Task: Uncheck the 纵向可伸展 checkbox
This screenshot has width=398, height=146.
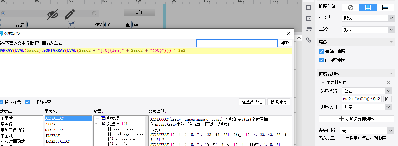Action: [322, 60]
